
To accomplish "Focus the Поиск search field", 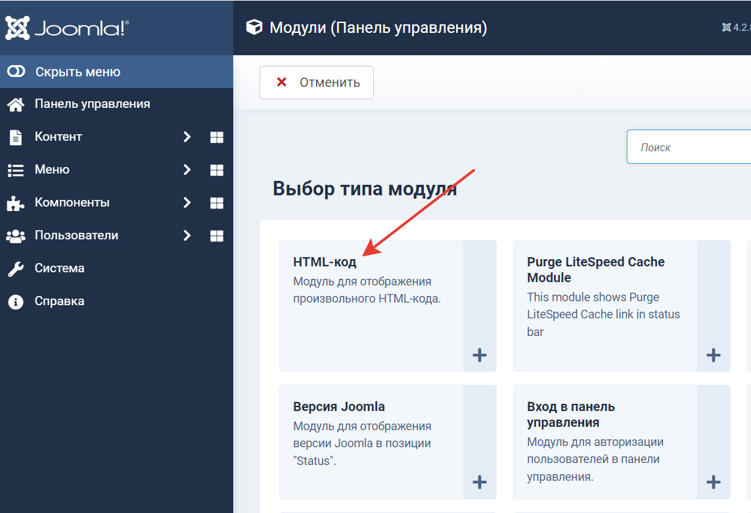I will tap(690, 147).
